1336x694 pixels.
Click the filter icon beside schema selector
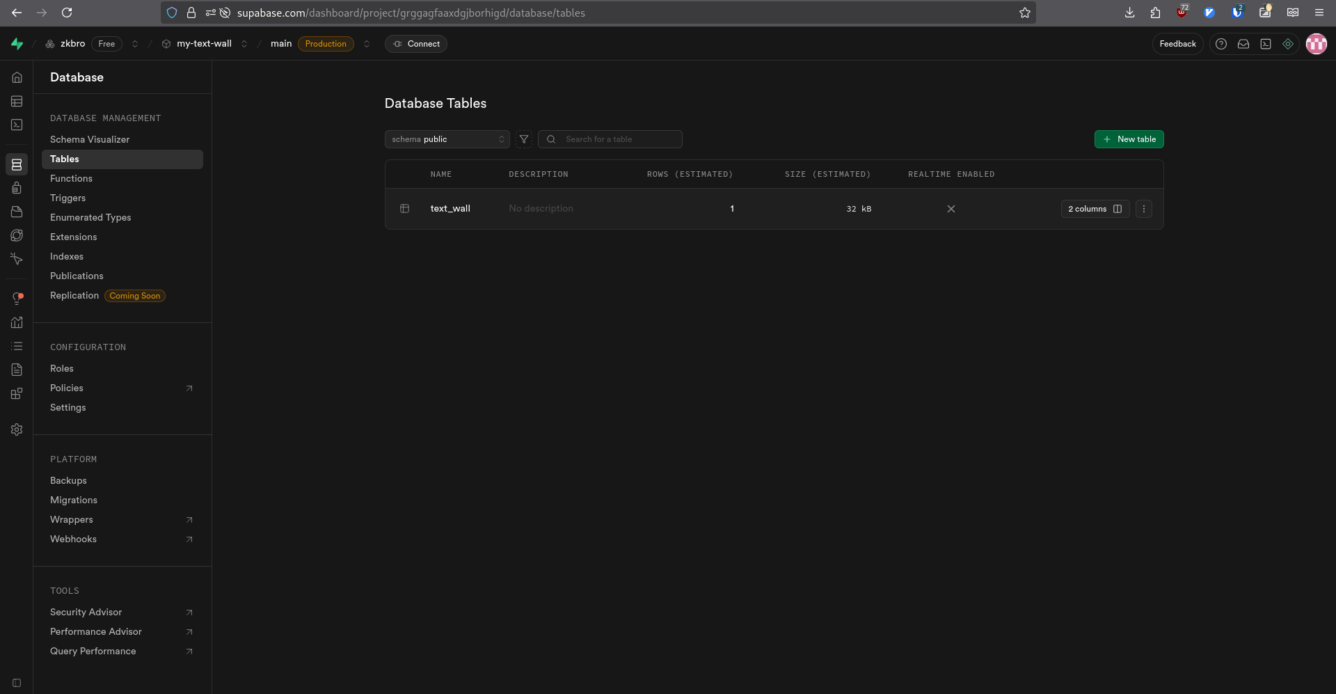click(524, 139)
